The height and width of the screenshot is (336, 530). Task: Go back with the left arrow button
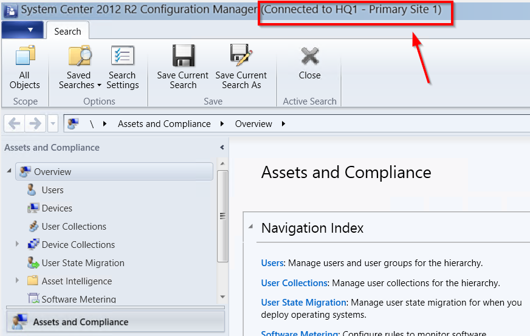point(14,123)
